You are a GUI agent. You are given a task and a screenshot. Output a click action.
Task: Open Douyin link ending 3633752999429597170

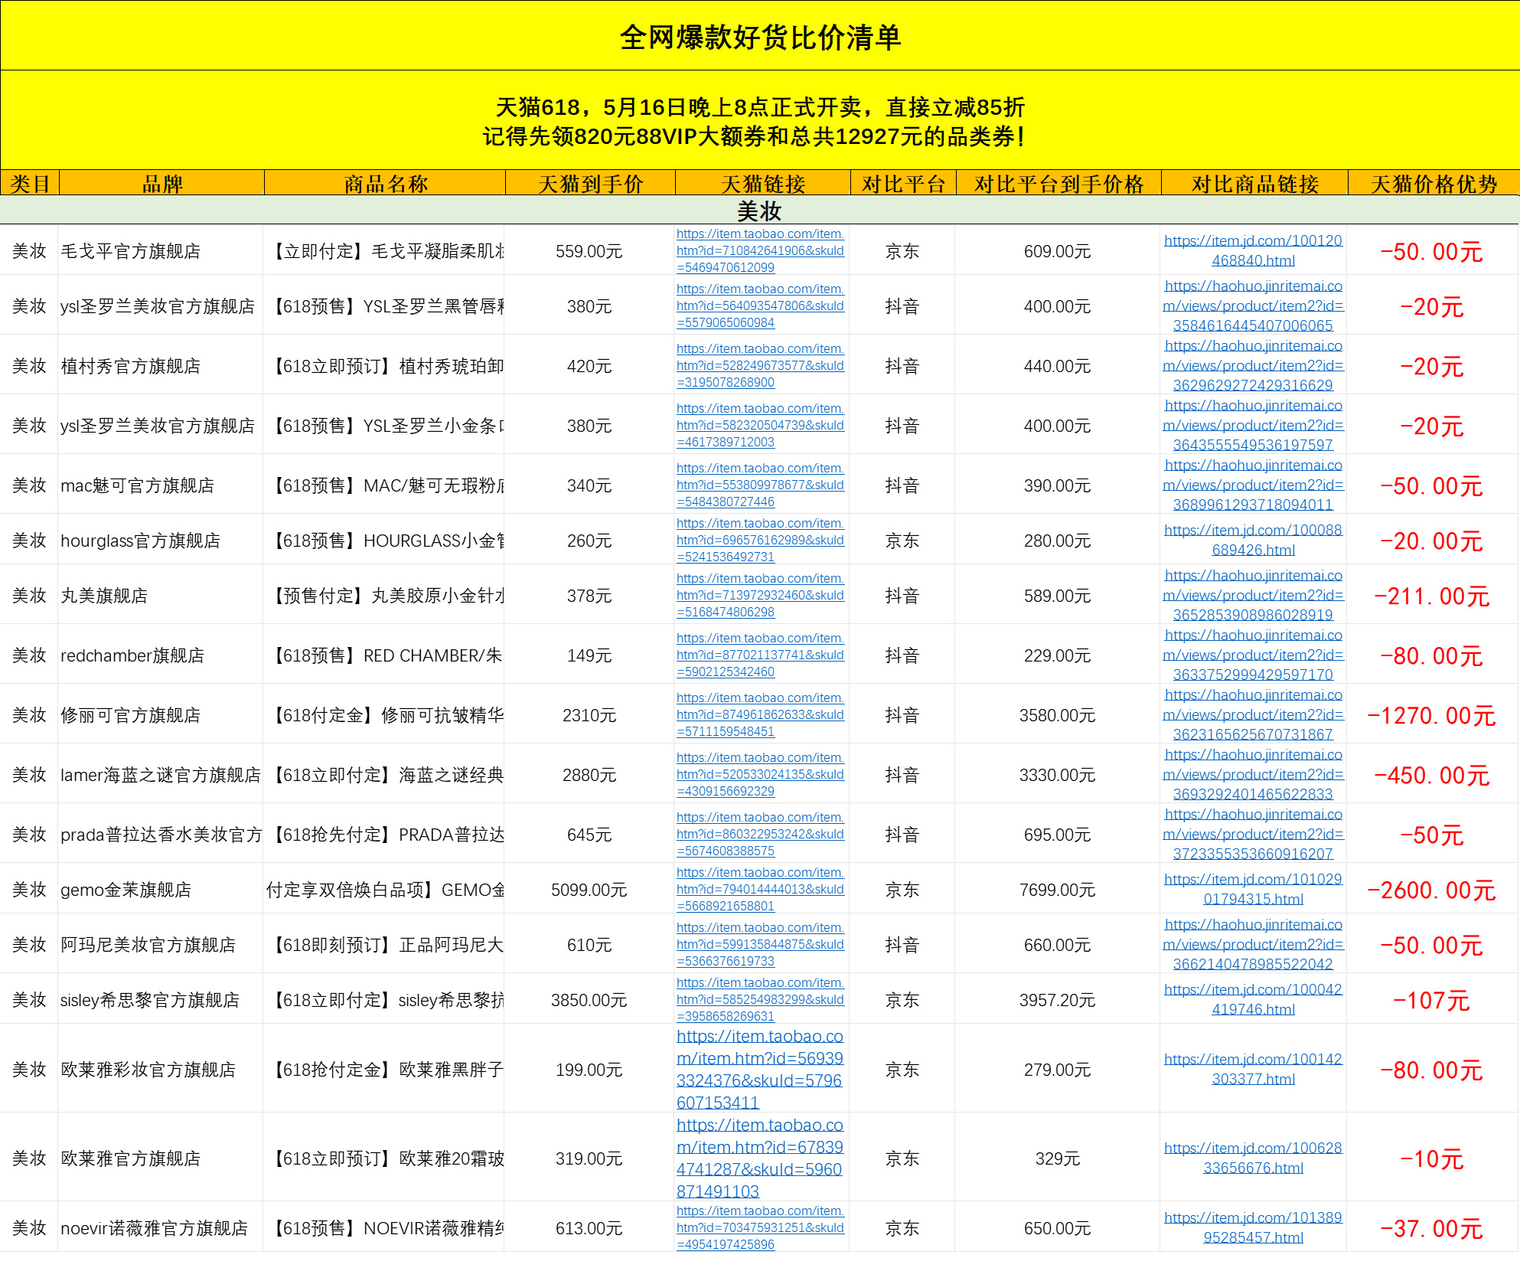[x=1253, y=655]
